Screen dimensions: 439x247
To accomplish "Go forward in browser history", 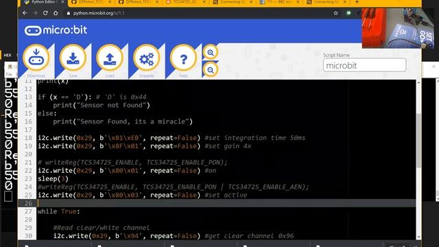I will pos(35,13).
